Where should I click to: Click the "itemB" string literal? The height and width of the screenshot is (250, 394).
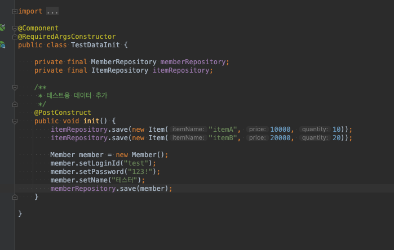[x=223, y=138]
